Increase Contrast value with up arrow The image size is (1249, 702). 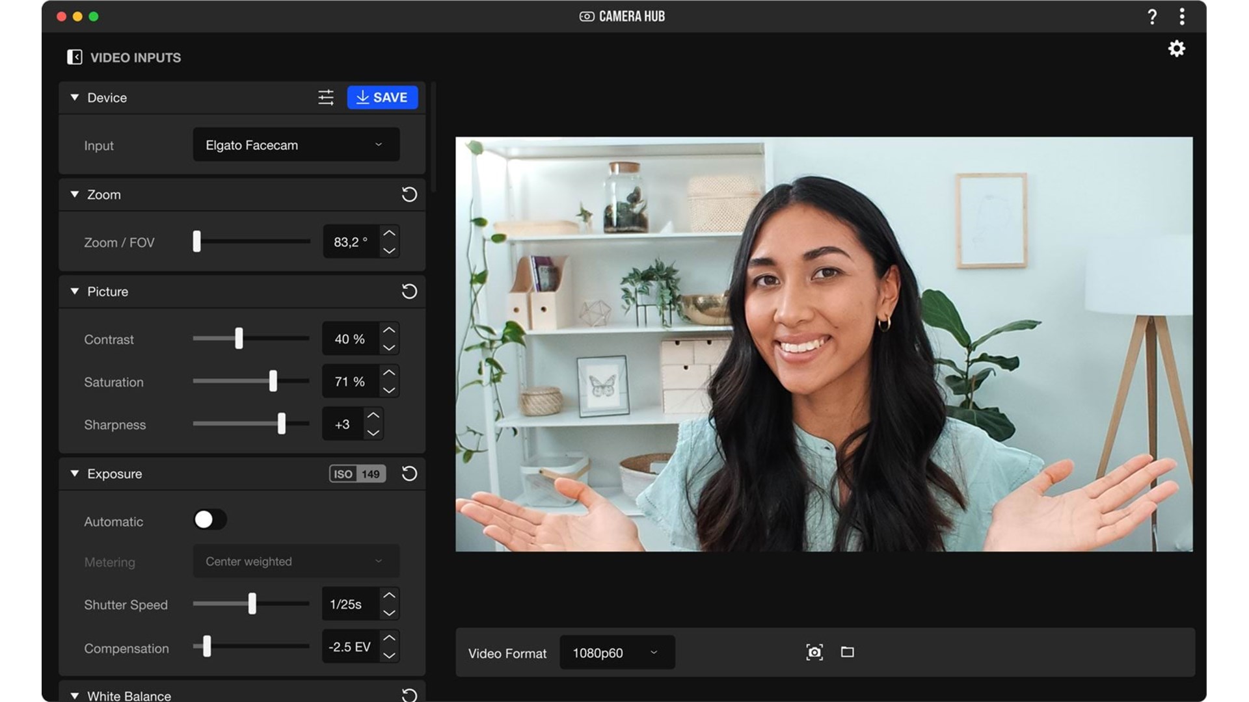[x=389, y=330]
